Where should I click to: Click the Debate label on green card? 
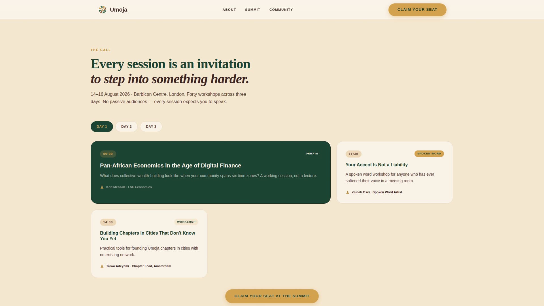click(x=312, y=154)
